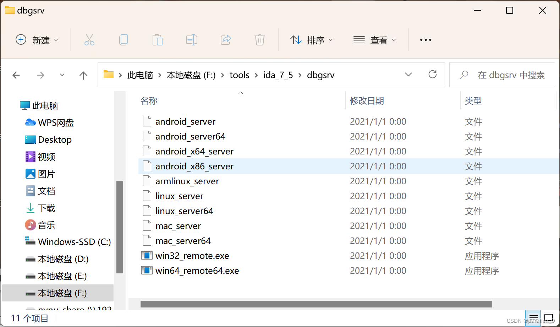The height and width of the screenshot is (327, 560).
Task: Select the mac_server64 file
Action: coord(183,241)
